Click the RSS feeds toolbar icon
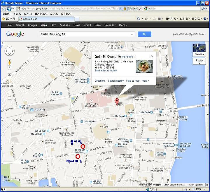The image size is (210, 192). click(x=147, y=19)
